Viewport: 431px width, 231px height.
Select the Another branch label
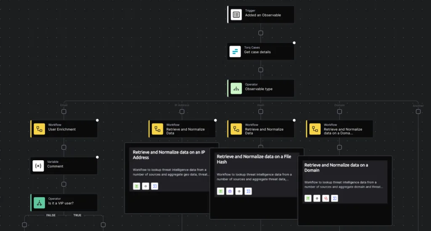coord(418,106)
